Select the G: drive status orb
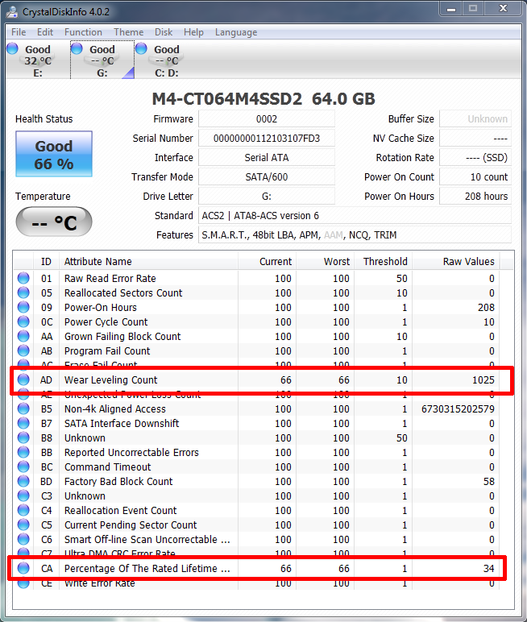This screenshot has width=527, height=622. [x=77, y=48]
